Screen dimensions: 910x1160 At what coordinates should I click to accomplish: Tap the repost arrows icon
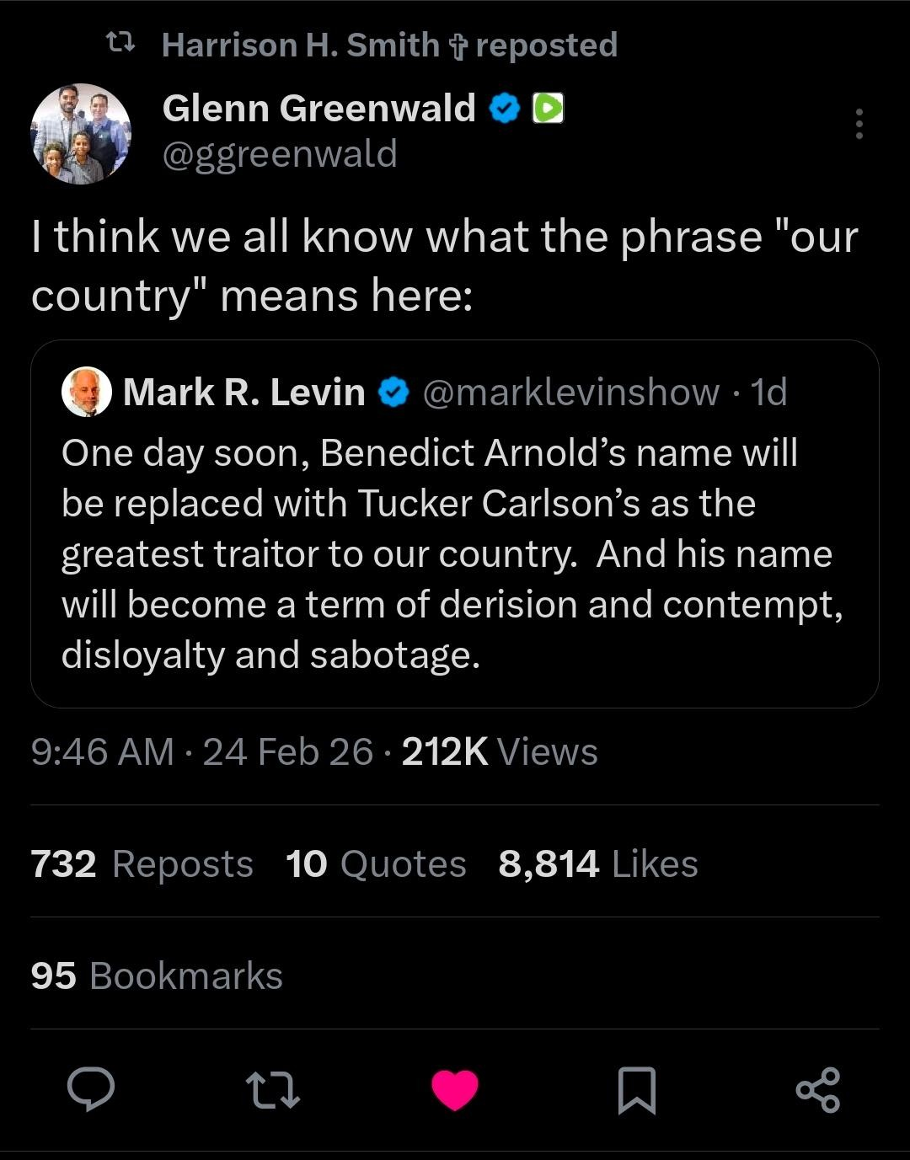click(x=271, y=1089)
